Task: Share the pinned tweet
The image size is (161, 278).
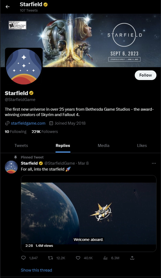Action: coord(132,258)
